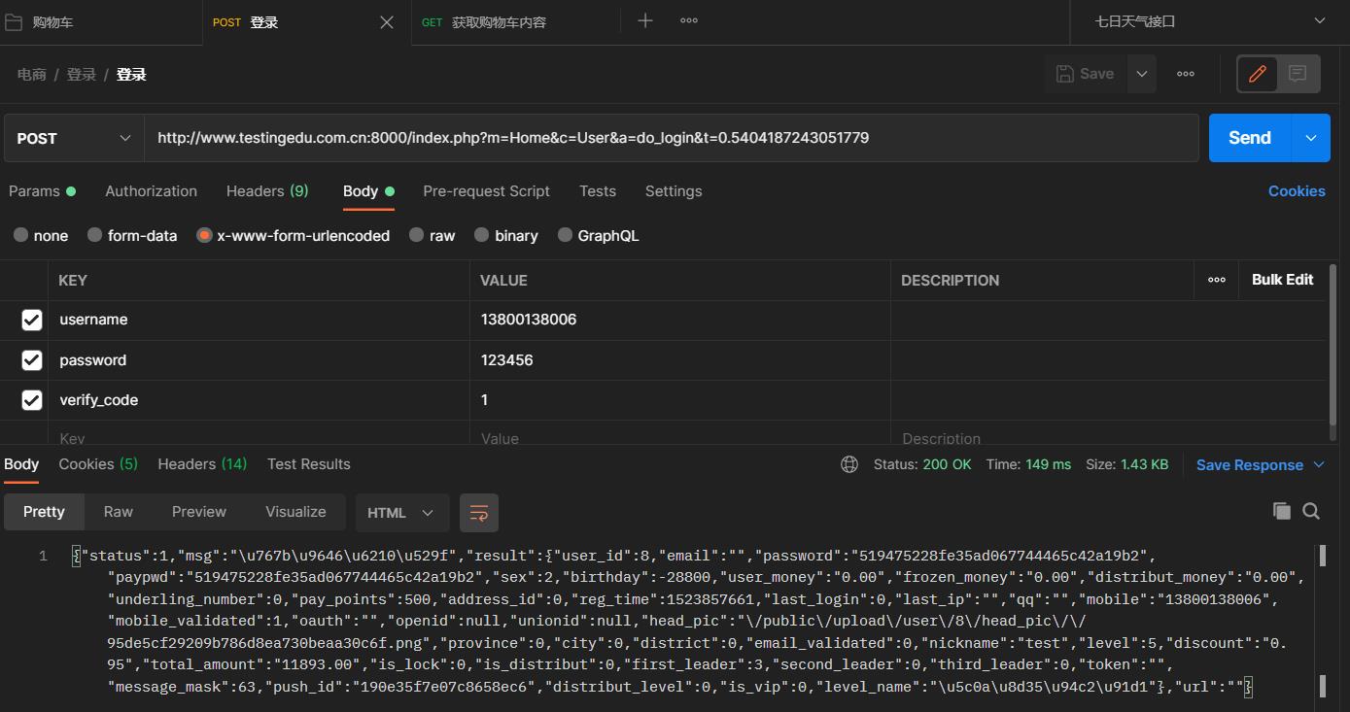Click the Status: 200 OK indicator
Screen dimensions: 1350x712
[922, 464]
